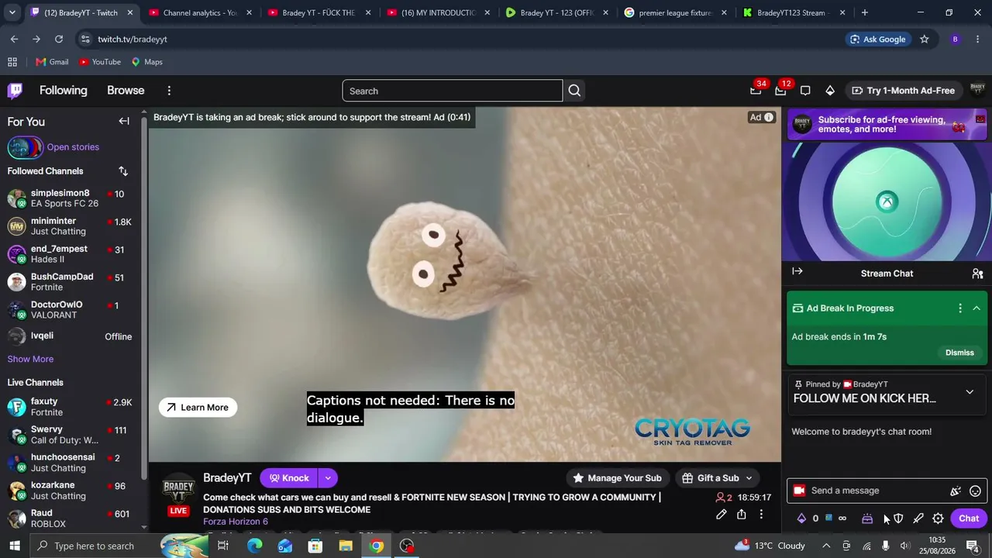Click the Twitch search input field
992x558 pixels.
[x=453, y=91]
